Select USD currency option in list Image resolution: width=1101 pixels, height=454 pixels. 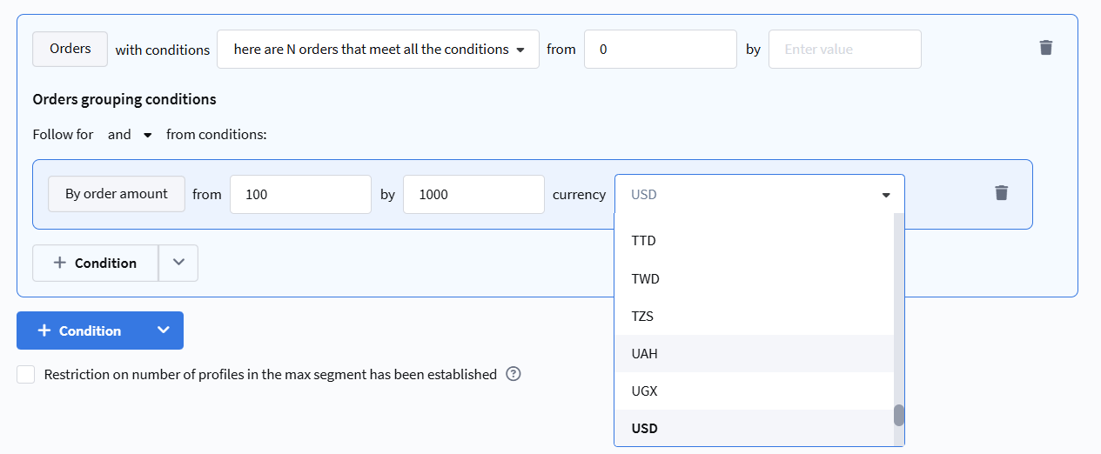point(645,429)
